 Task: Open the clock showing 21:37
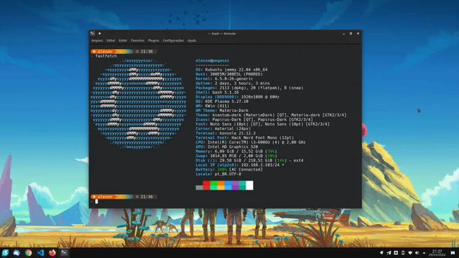point(437,253)
